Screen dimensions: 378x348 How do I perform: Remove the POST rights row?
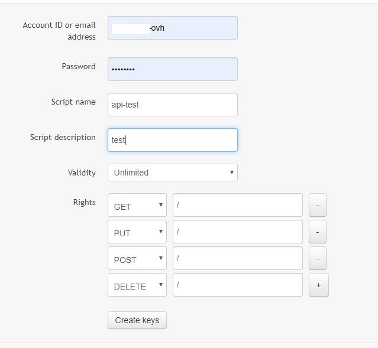317,258
